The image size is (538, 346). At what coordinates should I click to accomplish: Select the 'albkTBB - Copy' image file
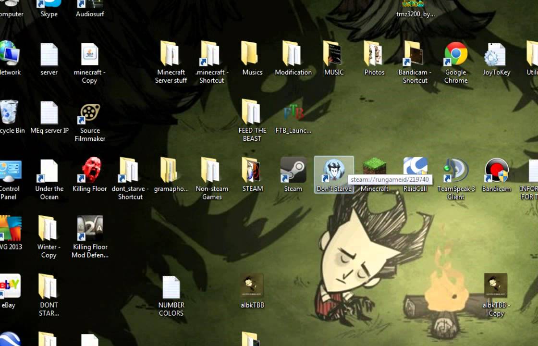pyautogui.click(x=496, y=295)
